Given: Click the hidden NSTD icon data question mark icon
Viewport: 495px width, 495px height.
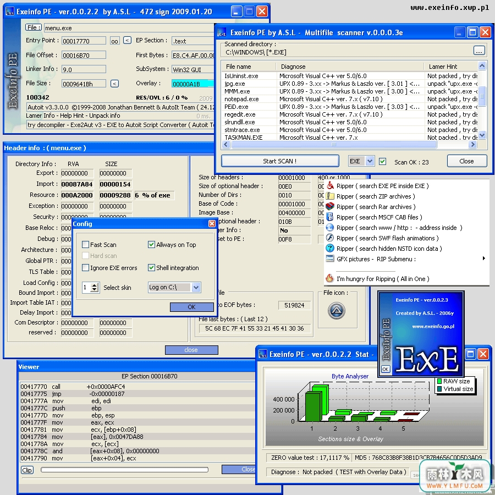Looking at the screenshot, I should pyautogui.click(x=330, y=248).
